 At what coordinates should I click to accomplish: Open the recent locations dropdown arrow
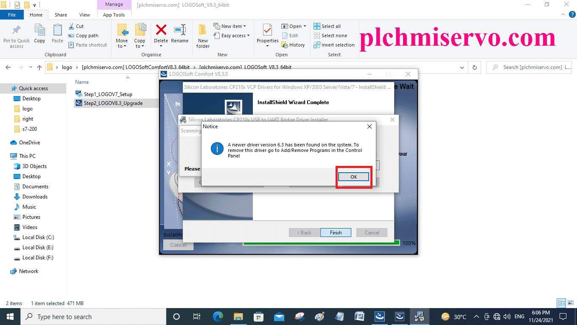(31, 67)
